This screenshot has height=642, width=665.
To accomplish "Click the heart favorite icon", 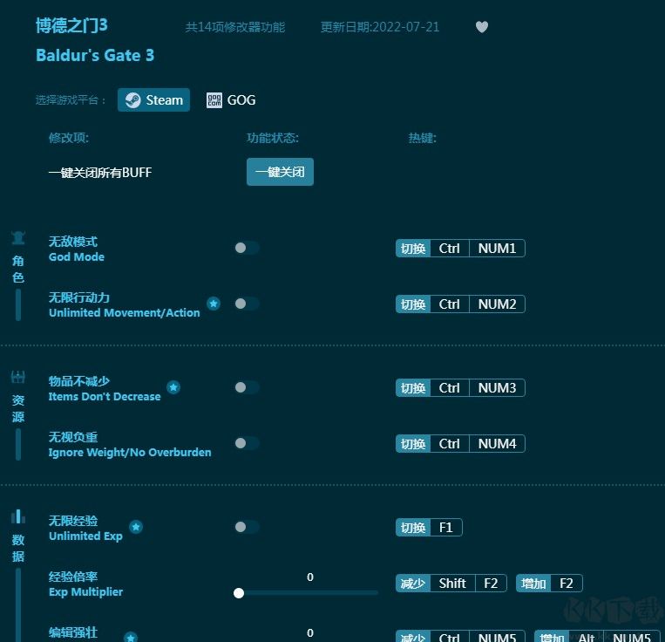I will [481, 27].
